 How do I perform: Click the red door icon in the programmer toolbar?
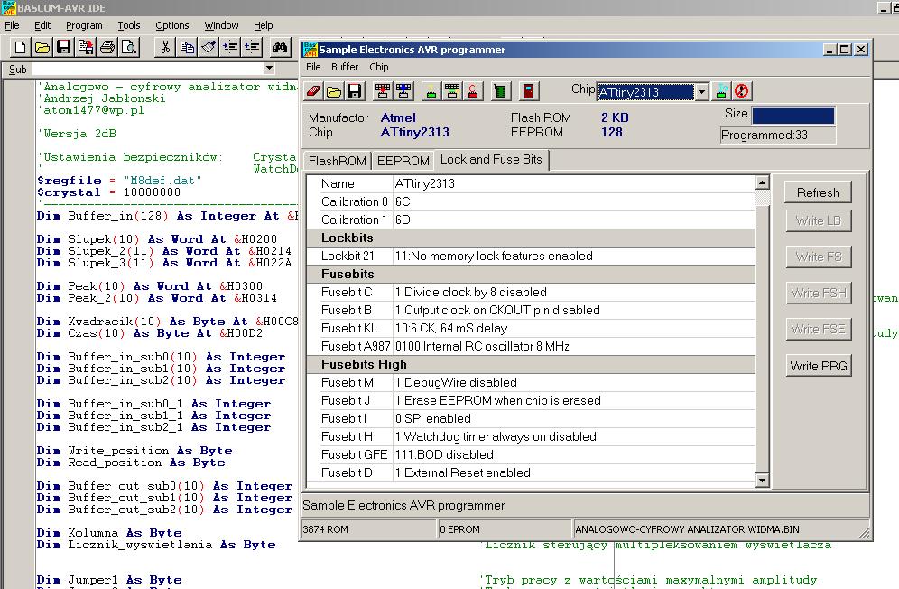(x=529, y=91)
